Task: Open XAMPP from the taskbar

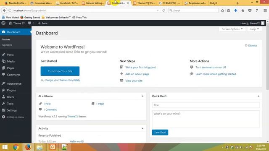Action: coord(53,147)
